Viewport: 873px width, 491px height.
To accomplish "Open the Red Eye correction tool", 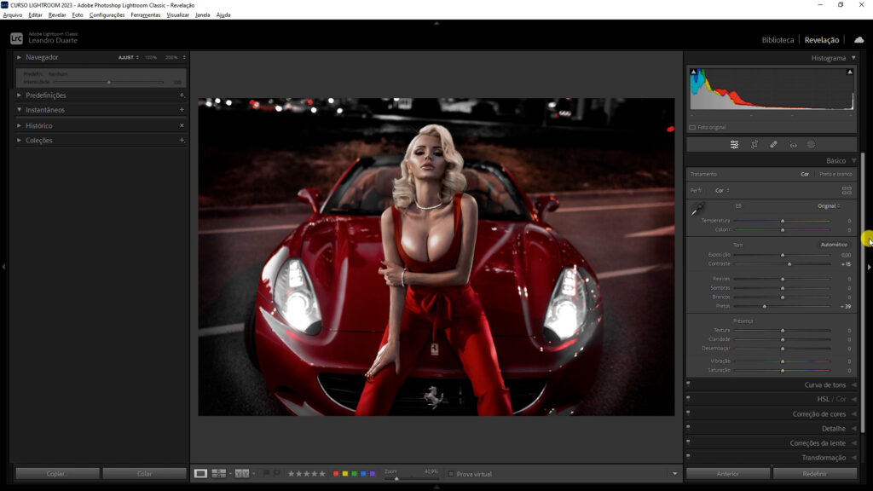I will tap(793, 145).
